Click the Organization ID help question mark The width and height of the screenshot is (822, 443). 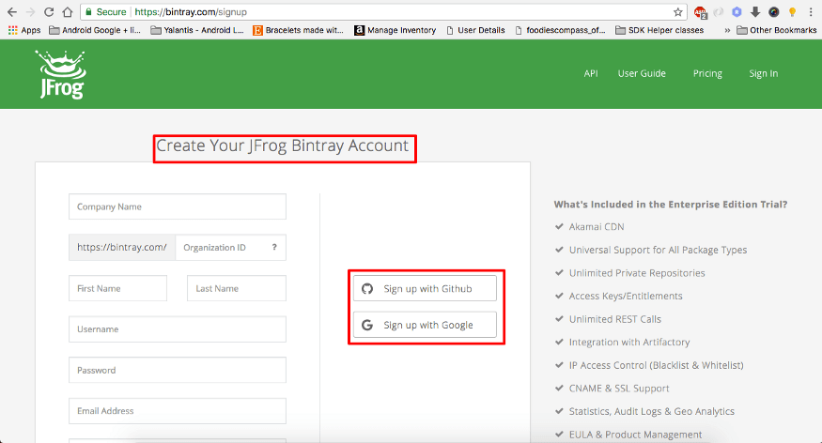click(x=274, y=247)
